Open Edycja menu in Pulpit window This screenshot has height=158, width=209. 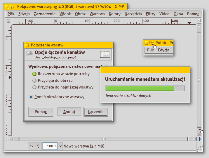click(x=163, y=50)
